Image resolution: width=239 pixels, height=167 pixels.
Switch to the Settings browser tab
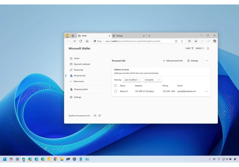[129, 36]
